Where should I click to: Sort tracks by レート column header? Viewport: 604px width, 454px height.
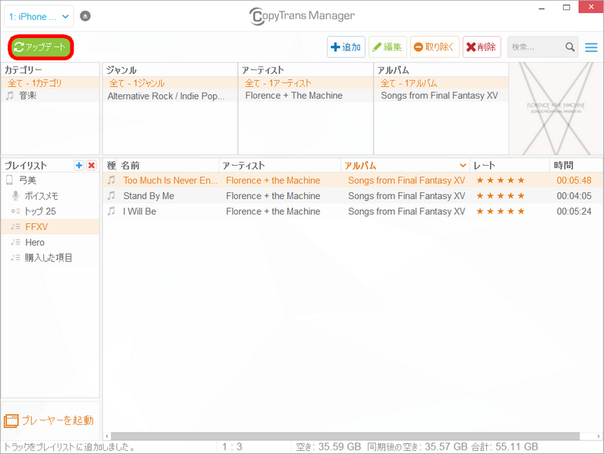510,166
